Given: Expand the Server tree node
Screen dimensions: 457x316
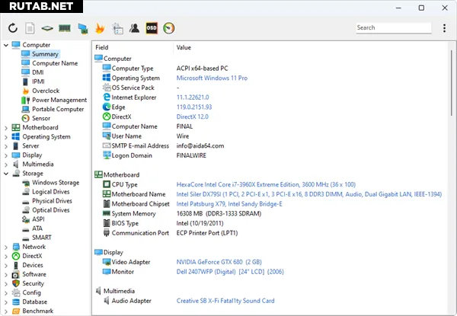Looking at the screenshot, I should click(x=6, y=146).
